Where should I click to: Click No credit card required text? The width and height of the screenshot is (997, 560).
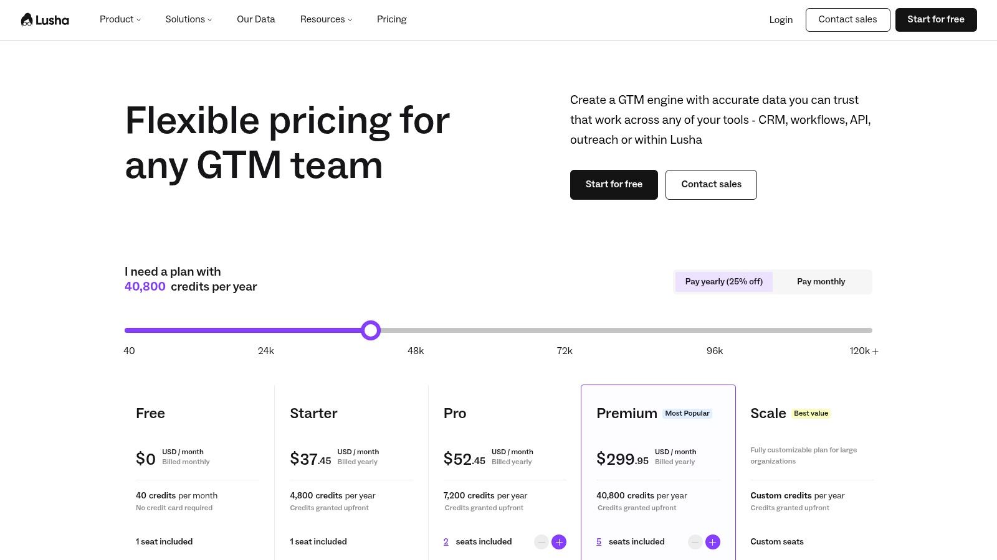tap(174, 508)
